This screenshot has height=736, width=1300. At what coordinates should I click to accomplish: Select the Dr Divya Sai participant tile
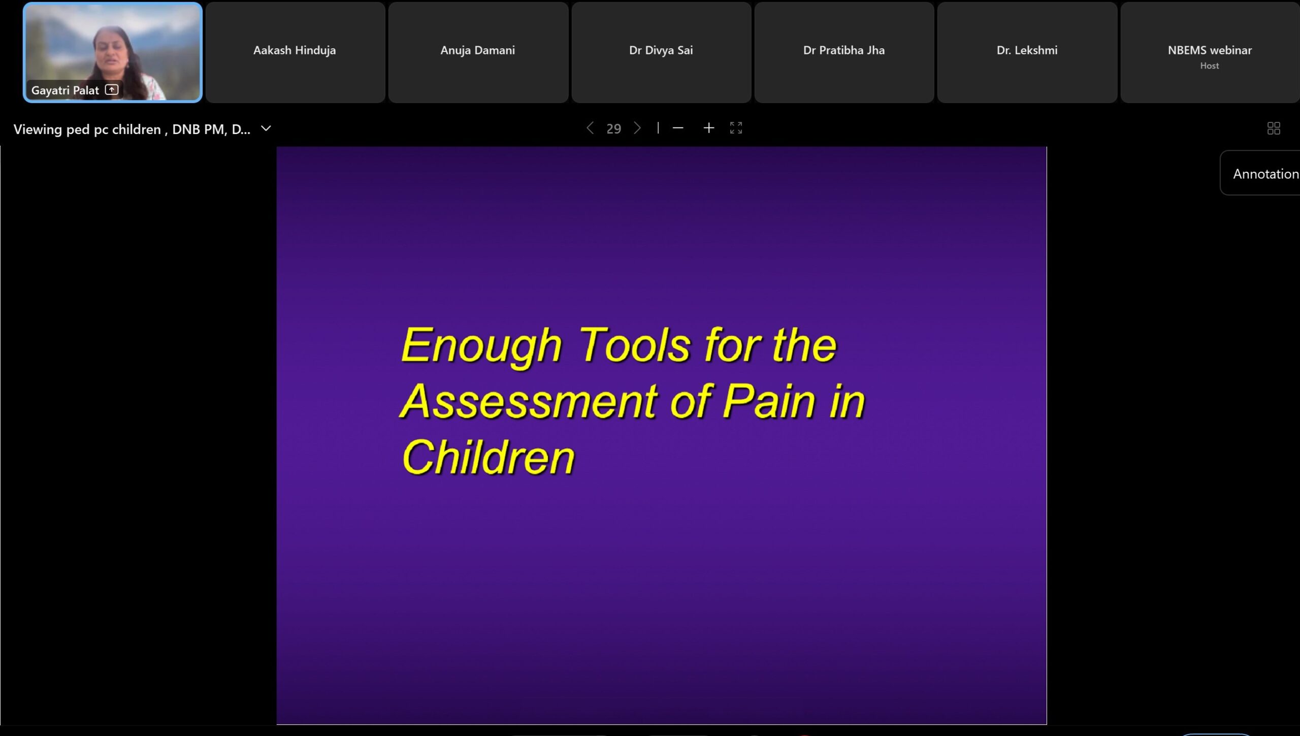[x=661, y=51]
